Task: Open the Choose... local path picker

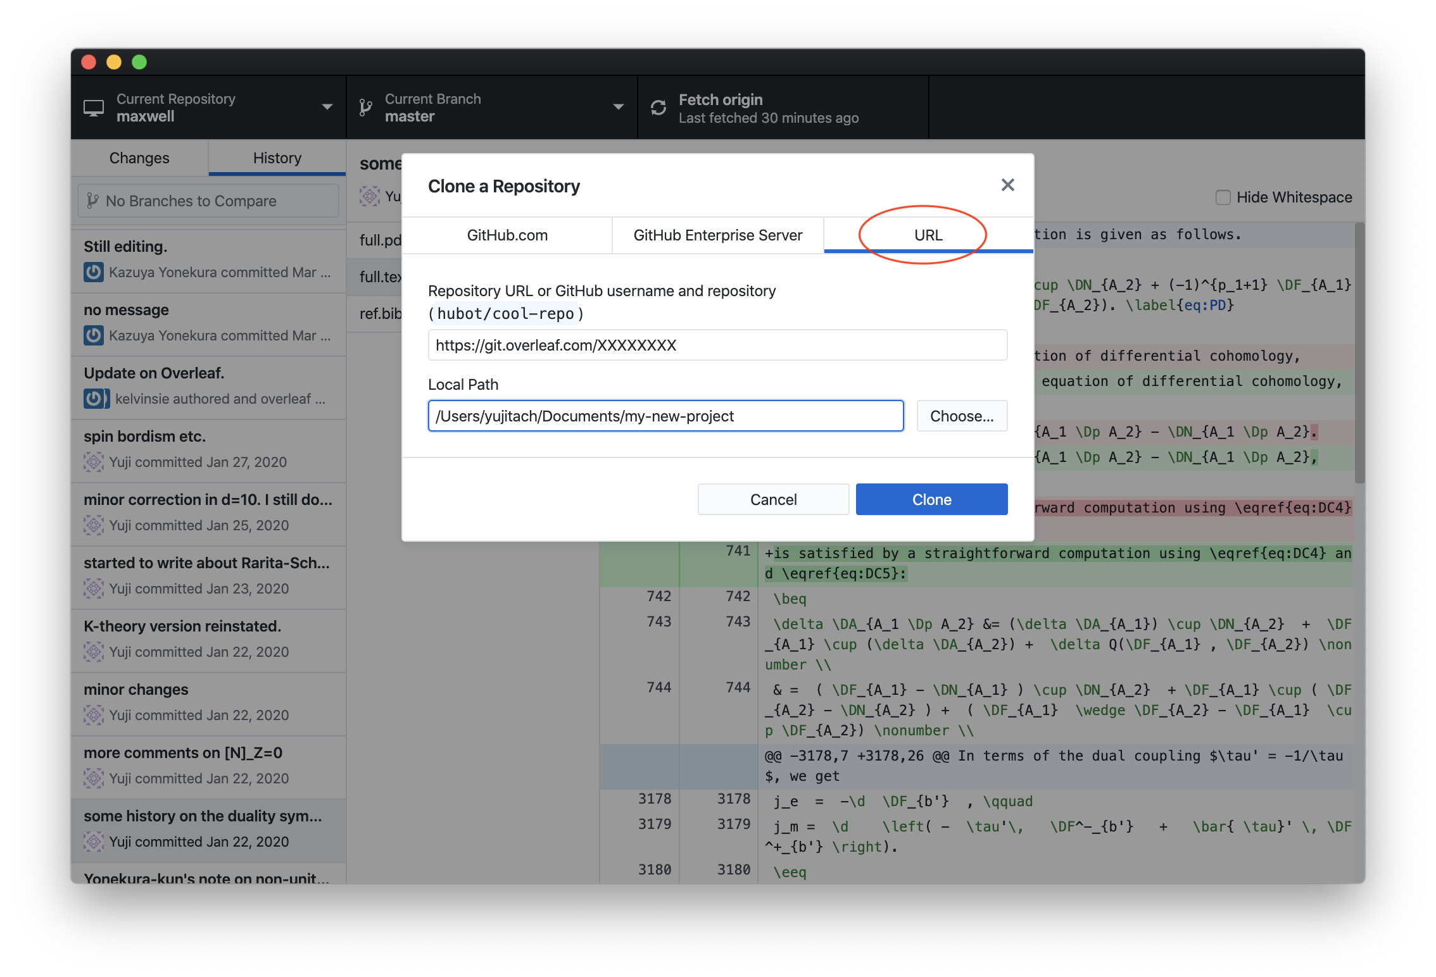Action: point(961,416)
